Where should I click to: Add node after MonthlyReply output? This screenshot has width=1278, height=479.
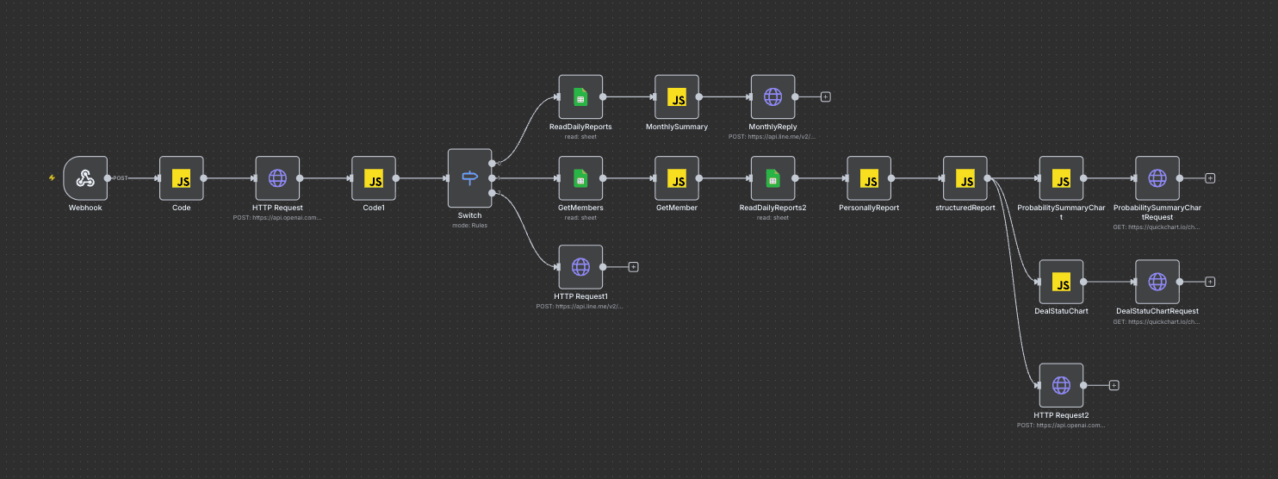[x=825, y=96]
